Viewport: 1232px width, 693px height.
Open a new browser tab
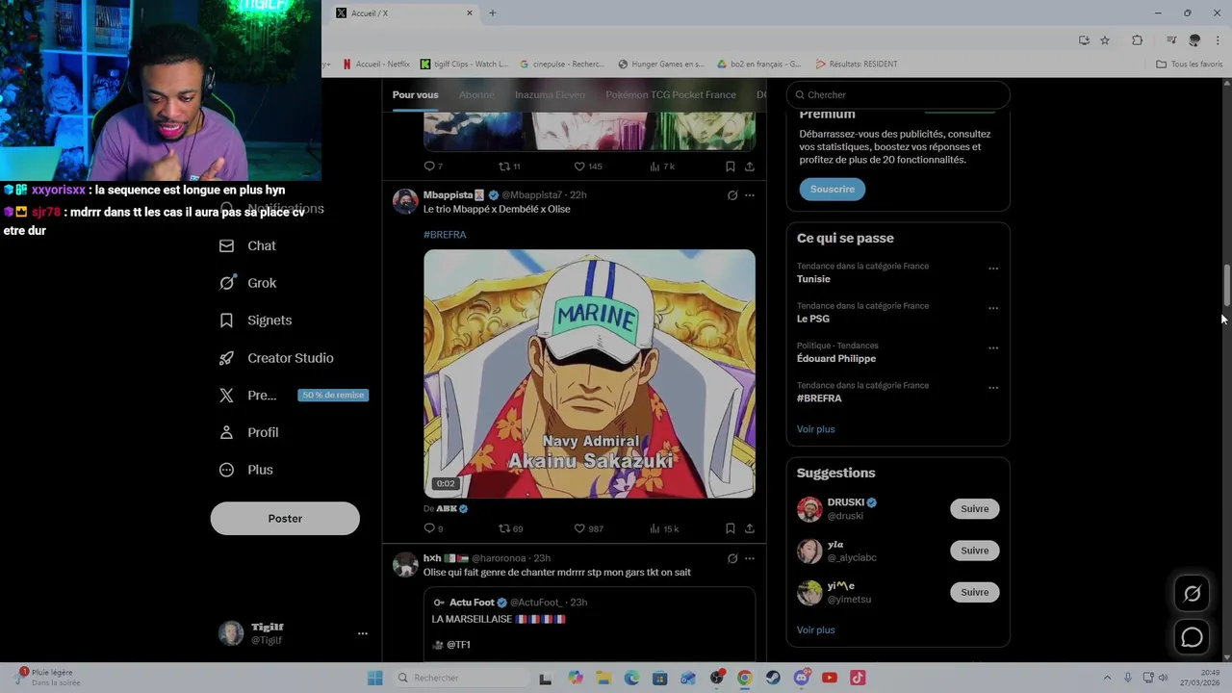[x=493, y=13]
